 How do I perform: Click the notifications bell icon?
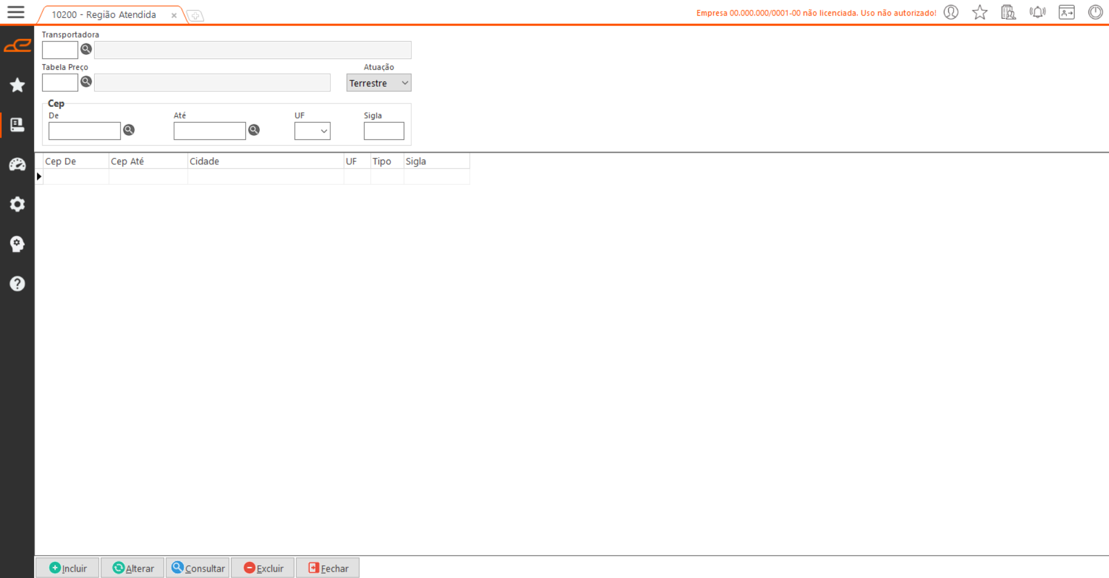pos(1037,12)
